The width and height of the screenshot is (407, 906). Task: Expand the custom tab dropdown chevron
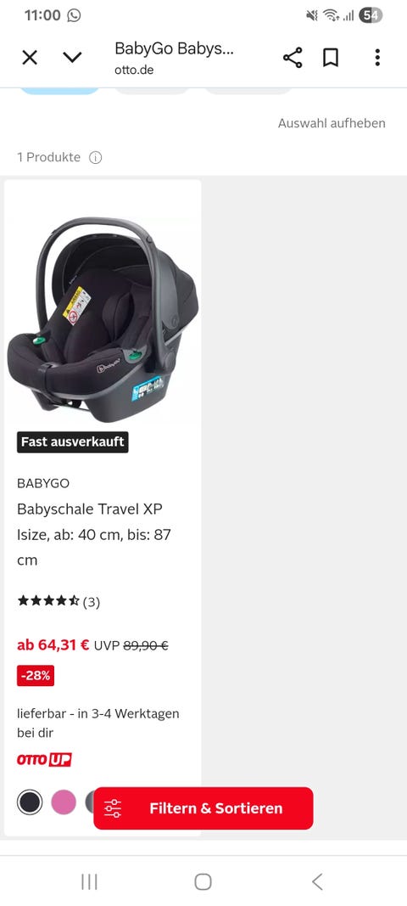[72, 57]
